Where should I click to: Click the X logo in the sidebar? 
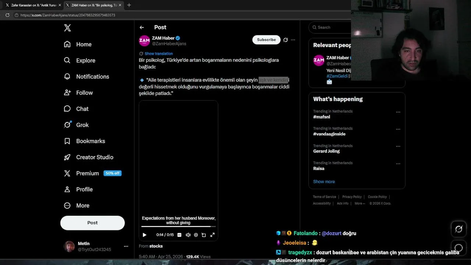67,28
